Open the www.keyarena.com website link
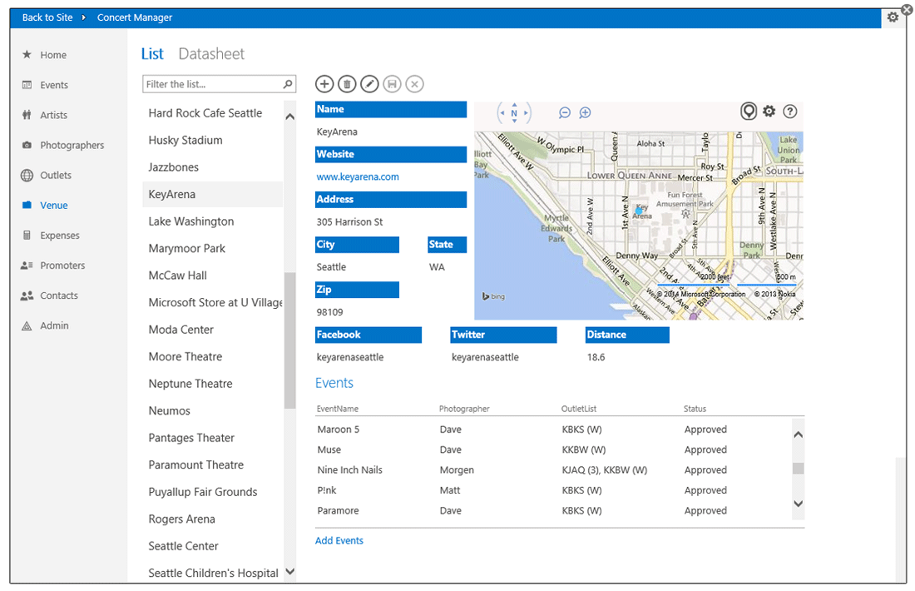 [x=358, y=176]
